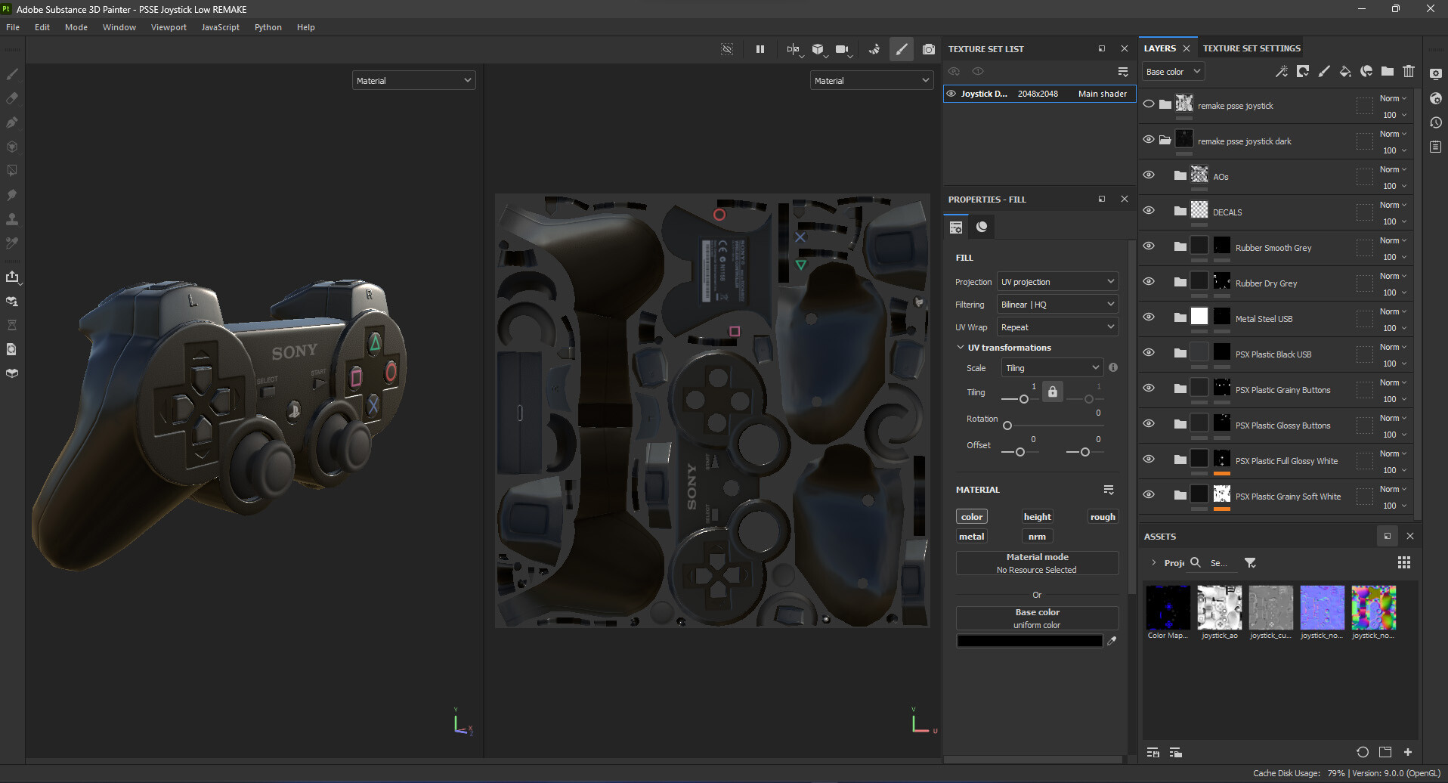Add a new folder in the Layers panel
This screenshot has height=783, width=1448.
pos(1388,71)
